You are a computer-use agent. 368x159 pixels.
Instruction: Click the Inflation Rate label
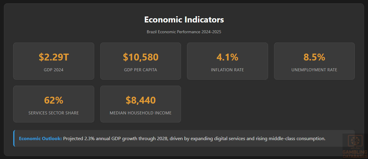pyautogui.click(x=227, y=70)
